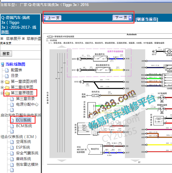Click the folder icon of 第一章读图说明
172x173 pixels.
(7, 82)
